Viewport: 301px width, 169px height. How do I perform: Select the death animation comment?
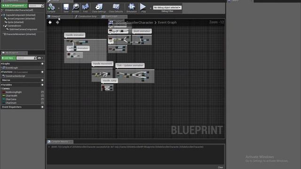click(x=142, y=31)
